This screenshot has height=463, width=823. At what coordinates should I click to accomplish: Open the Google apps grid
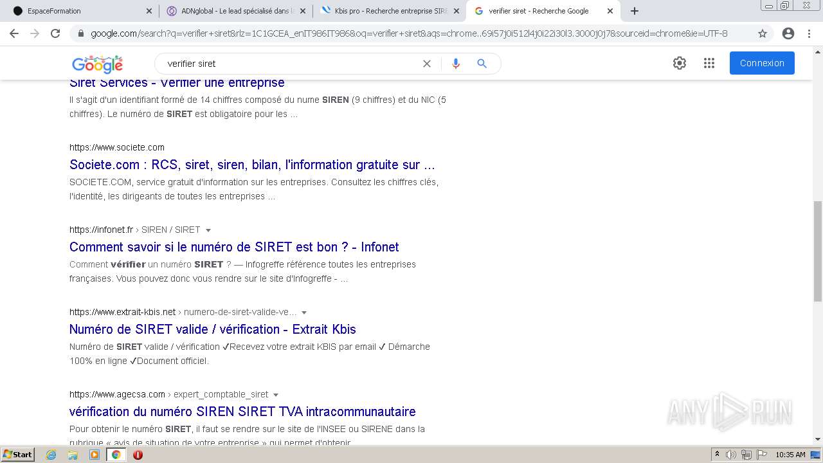point(709,63)
